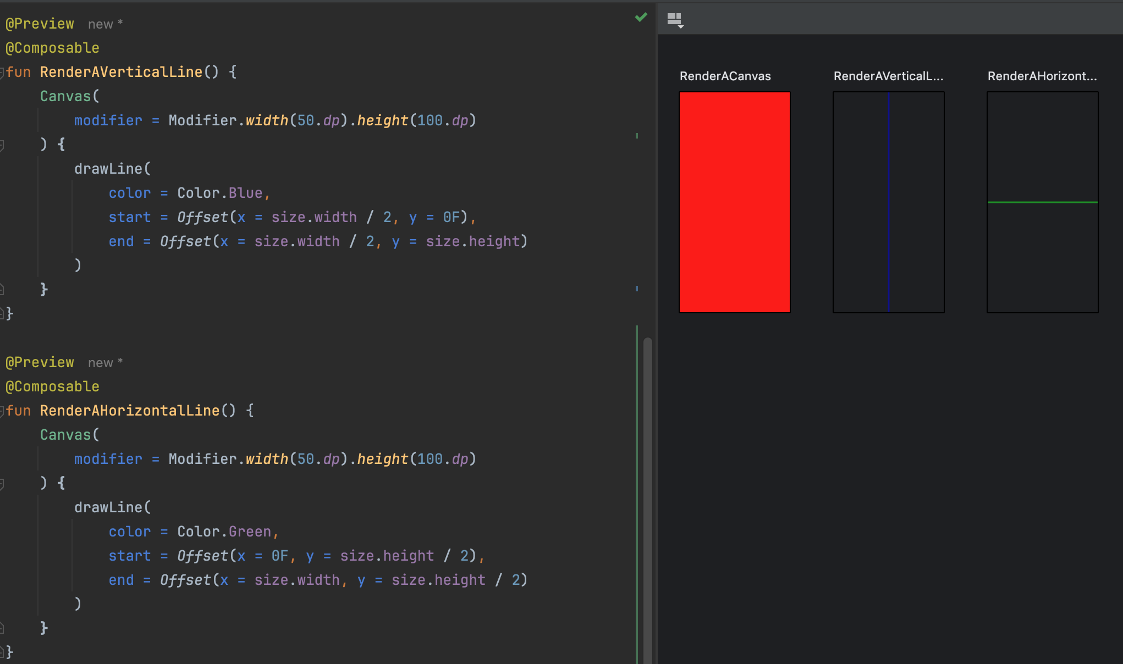
Task: Click the RenderAVerticalLine function name
Action: pyautogui.click(x=121, y=72)
